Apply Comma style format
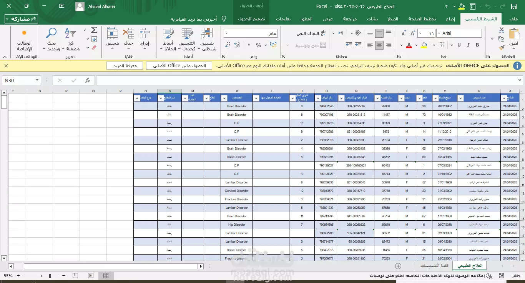The width and height of the screenshot is (525, 283). pyautogui.click(x=249, y=45)
